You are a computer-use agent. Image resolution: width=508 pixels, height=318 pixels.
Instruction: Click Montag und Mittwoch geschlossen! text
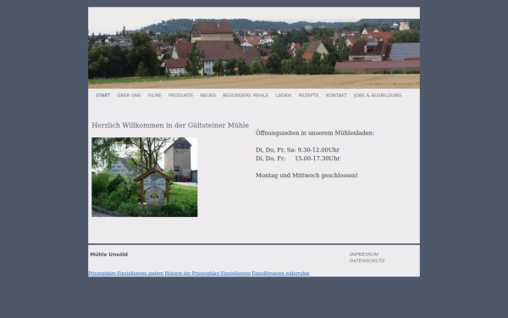click(306, 176)
